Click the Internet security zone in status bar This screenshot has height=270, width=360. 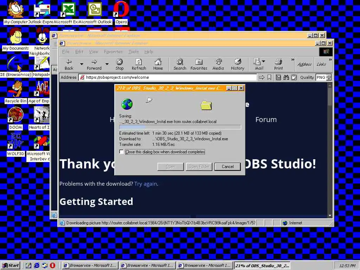point(303,223)
